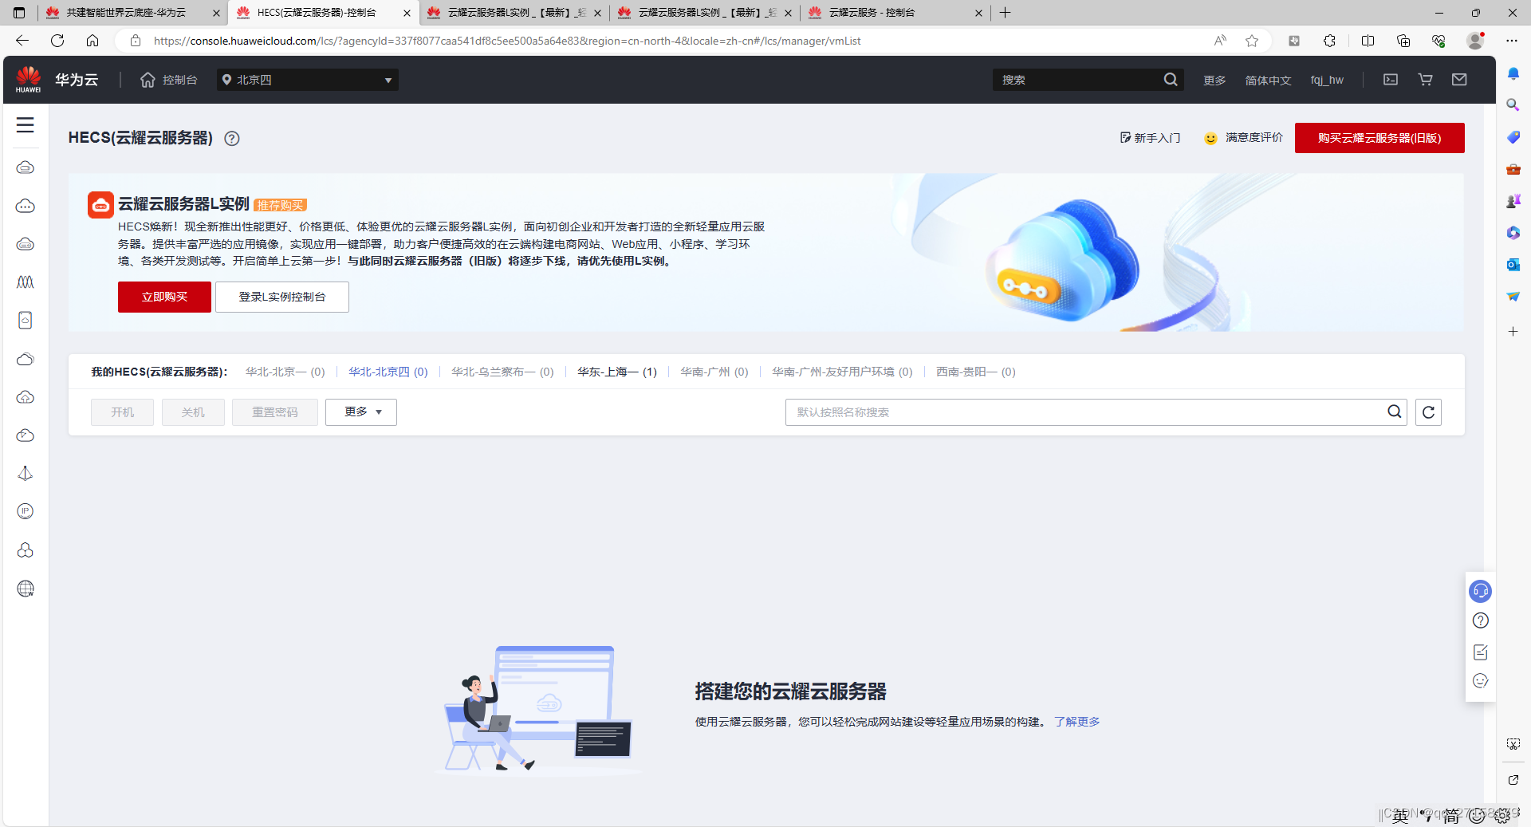Open the wave-shaped sidebar service icon
Screen dimensions: 1531x827
pos(26,282)
